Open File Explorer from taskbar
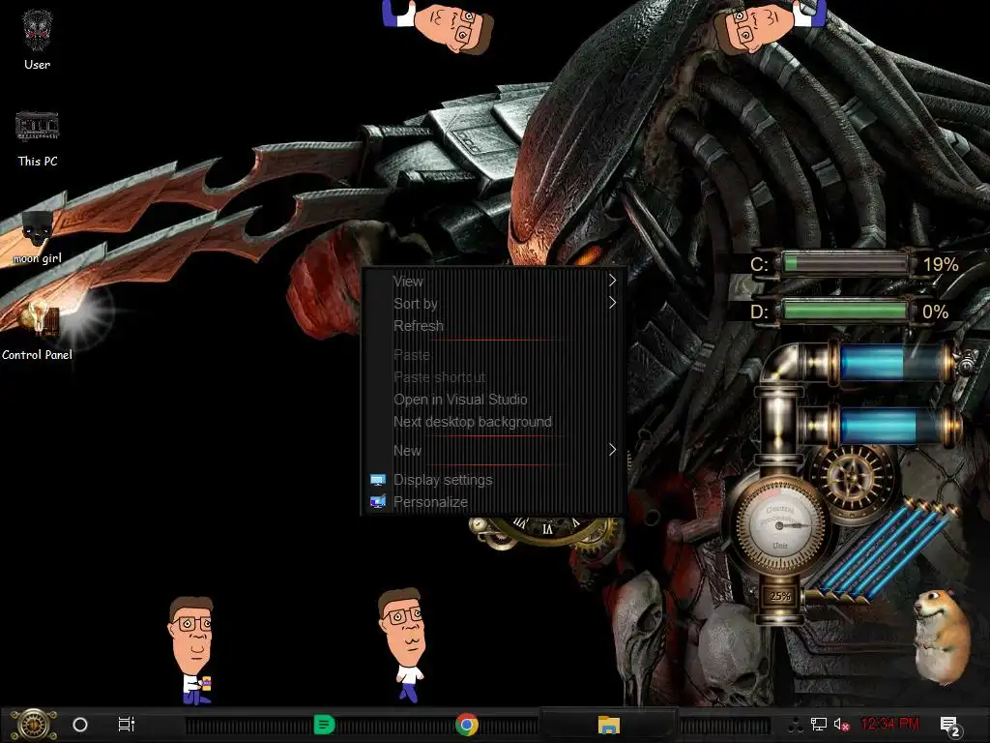990x743 pixels. [x=609, y=725]
